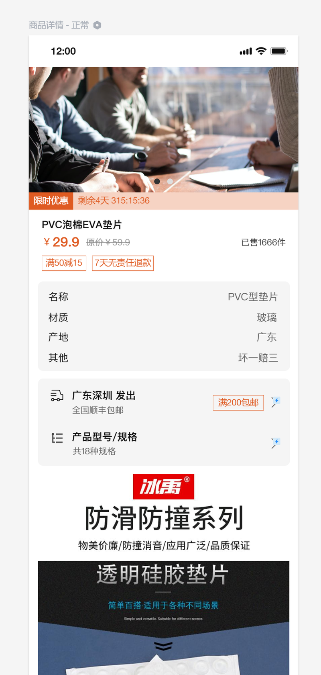Image resolution: width=321 pixels, height=675 pixels.
Task: Select the first carousel dot indicator
Action: [157, 182]
